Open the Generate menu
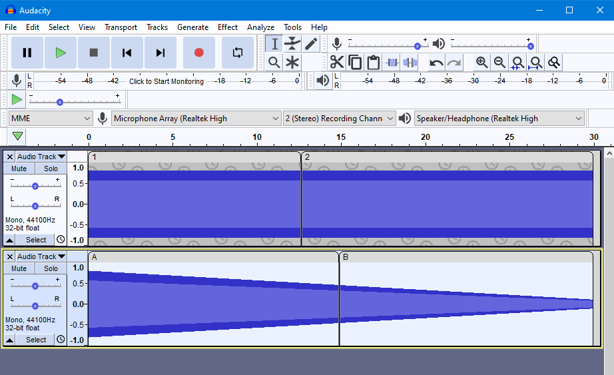The image size is (614, 375). [192, 27]
